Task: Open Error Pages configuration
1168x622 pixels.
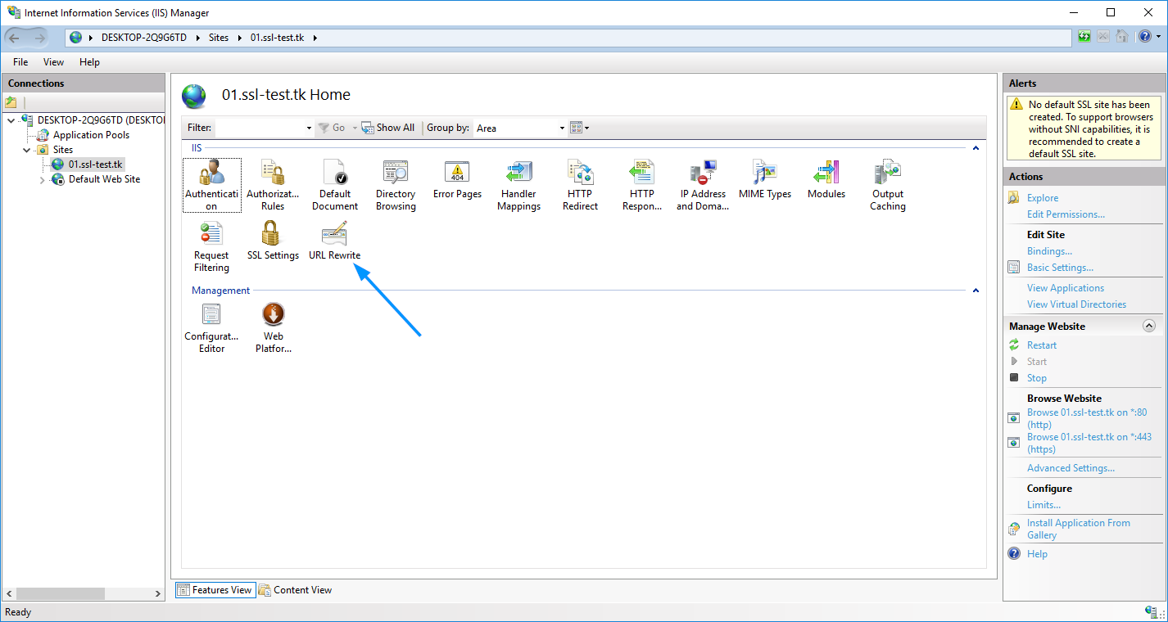Action: (457, 180)
